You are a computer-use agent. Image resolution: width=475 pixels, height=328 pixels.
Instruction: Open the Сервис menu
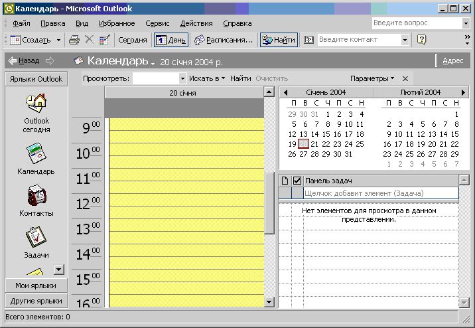[x=157, y=23]
